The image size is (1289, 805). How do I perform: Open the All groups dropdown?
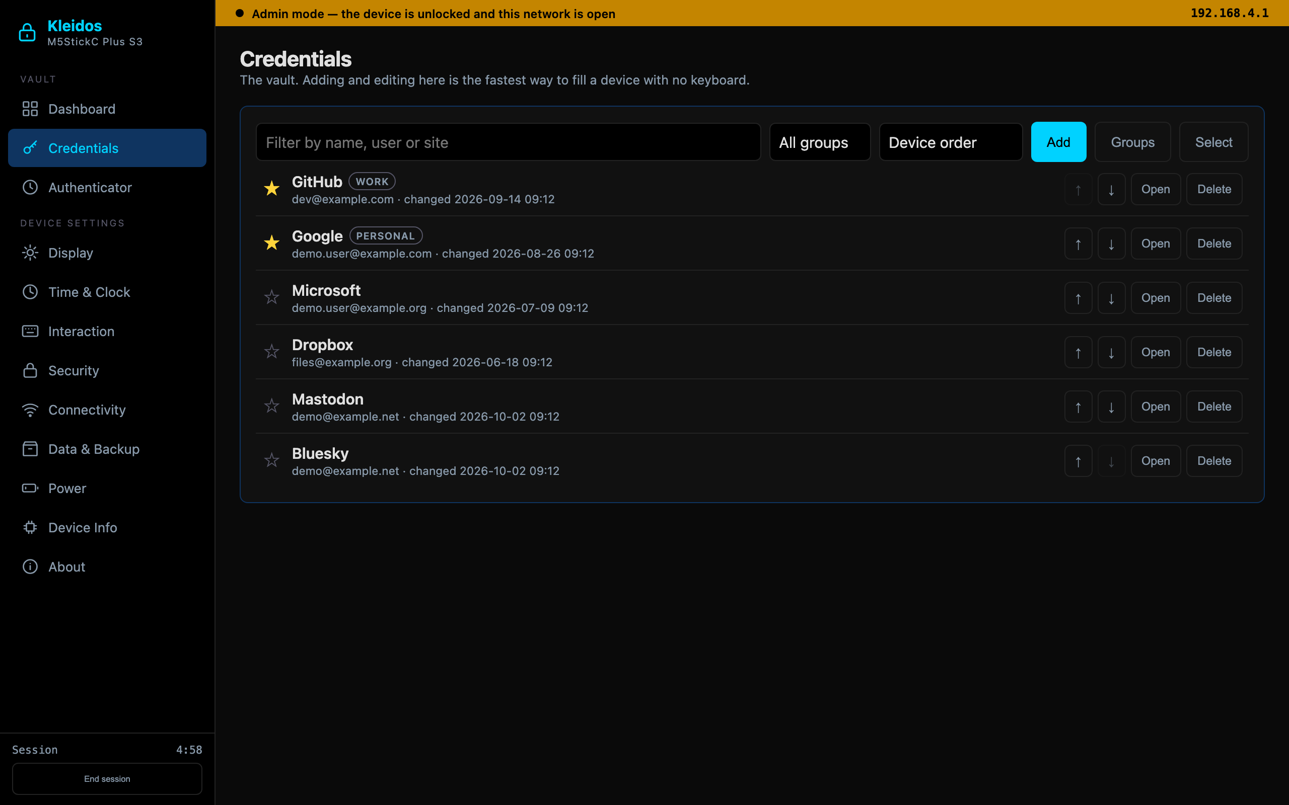(x=820, y=142)
